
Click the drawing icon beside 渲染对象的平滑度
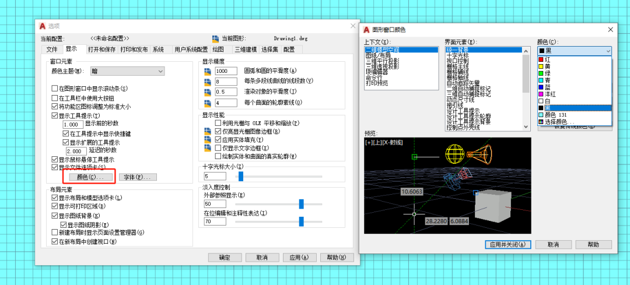coord(206,92)
